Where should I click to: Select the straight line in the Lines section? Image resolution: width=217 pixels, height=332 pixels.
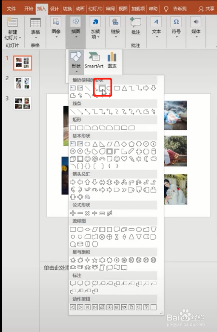[73, 111]
